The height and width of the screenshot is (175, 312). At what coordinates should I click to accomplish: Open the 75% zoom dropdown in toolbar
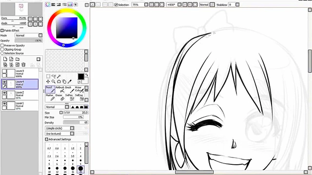coord(146,5)
